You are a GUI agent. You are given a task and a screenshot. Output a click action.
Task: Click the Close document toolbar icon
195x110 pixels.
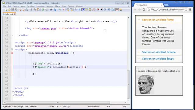(20, 9)
